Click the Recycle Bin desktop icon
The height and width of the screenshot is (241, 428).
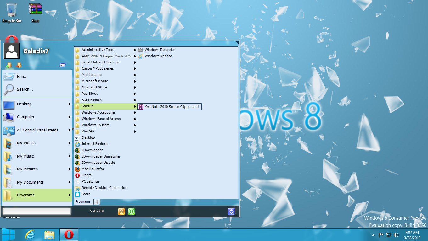coord(12,13)
